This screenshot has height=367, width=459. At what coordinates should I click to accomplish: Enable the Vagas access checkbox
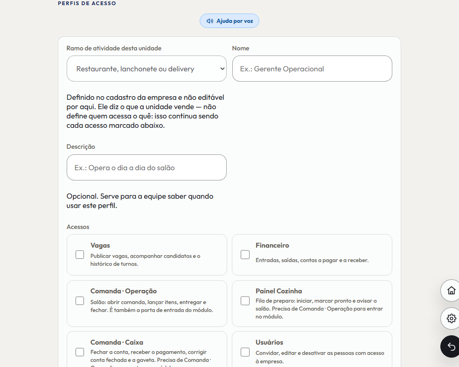coord(80,255)
